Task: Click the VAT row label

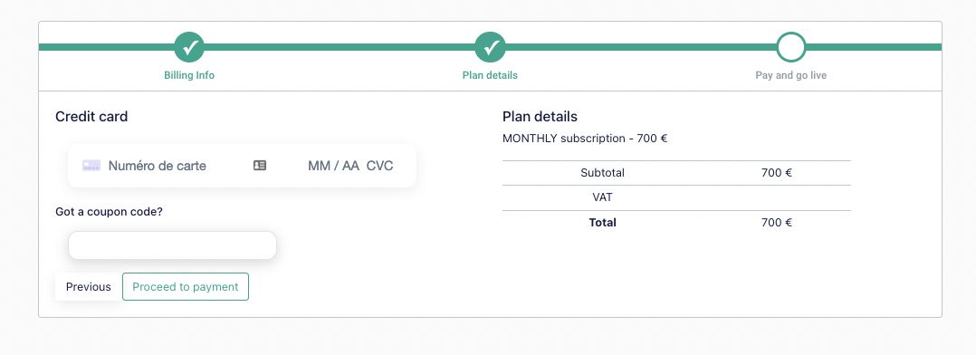Action: [603, 197]
